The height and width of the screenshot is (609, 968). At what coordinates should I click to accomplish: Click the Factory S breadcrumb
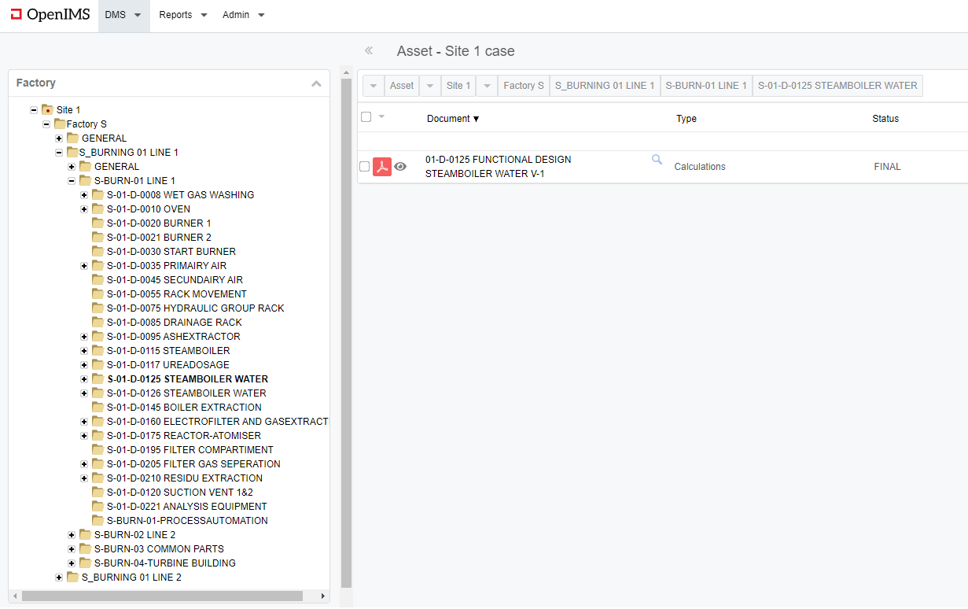(x=523, y=86)
